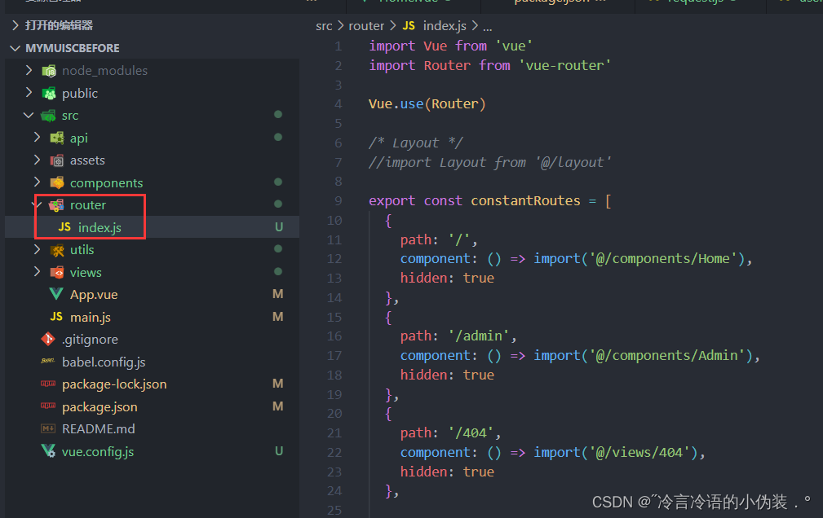The image size is (823, 518).
Task: Click the node_modules folder icon
Action: point(49,71)
